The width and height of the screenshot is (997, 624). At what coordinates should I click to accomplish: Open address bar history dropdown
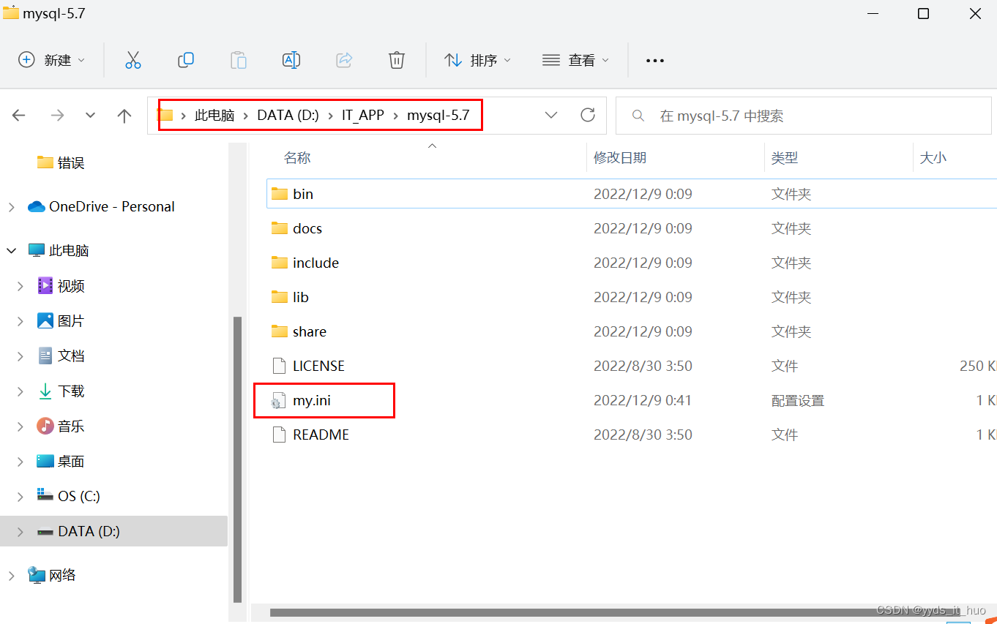[552, 115]
